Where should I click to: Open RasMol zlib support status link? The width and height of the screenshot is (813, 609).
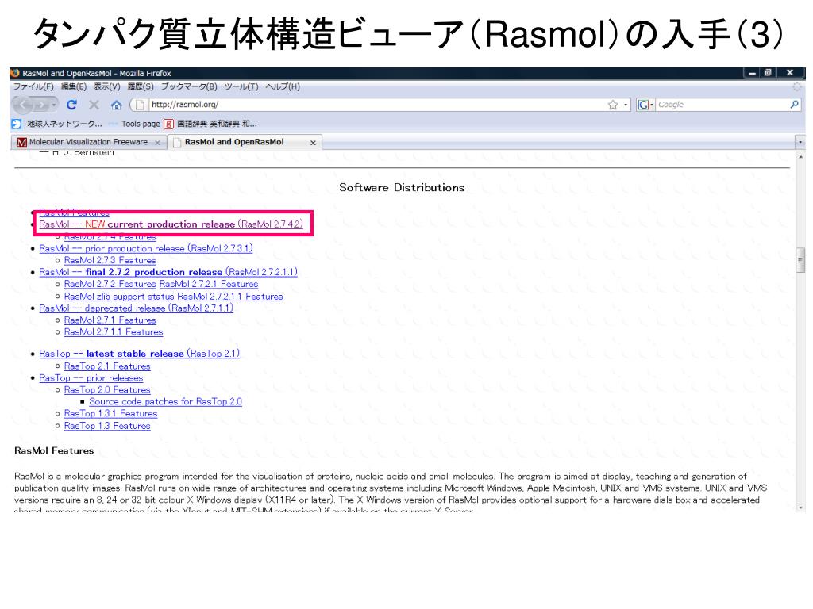pyautogui.click(x=119, y=297)
